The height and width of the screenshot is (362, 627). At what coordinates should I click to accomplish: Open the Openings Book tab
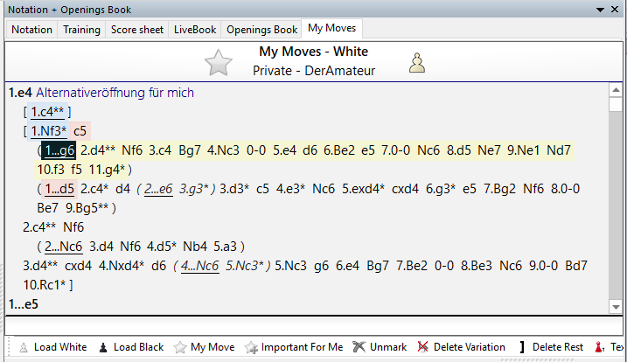point(262,30)
